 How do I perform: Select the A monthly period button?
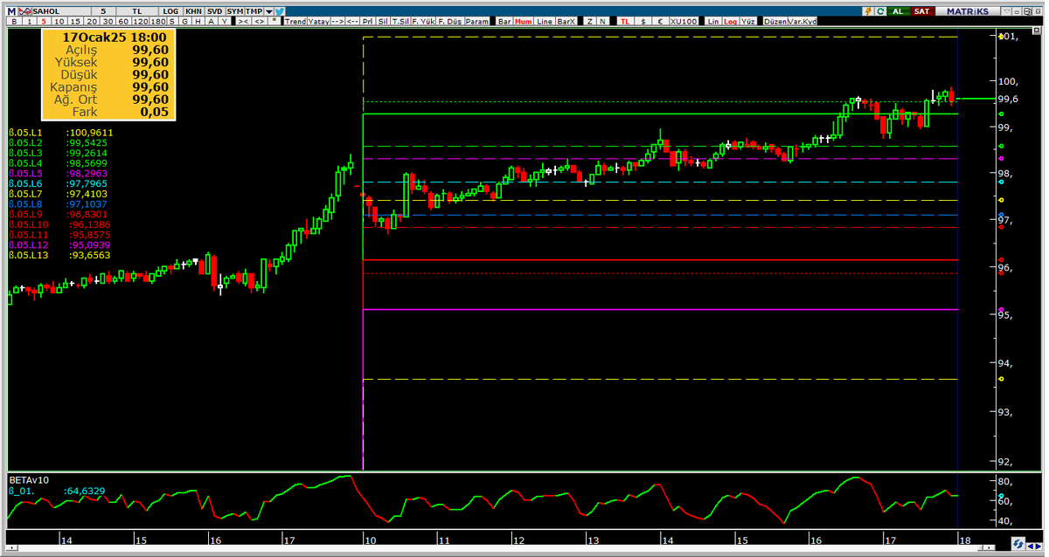tap(212, 21)
